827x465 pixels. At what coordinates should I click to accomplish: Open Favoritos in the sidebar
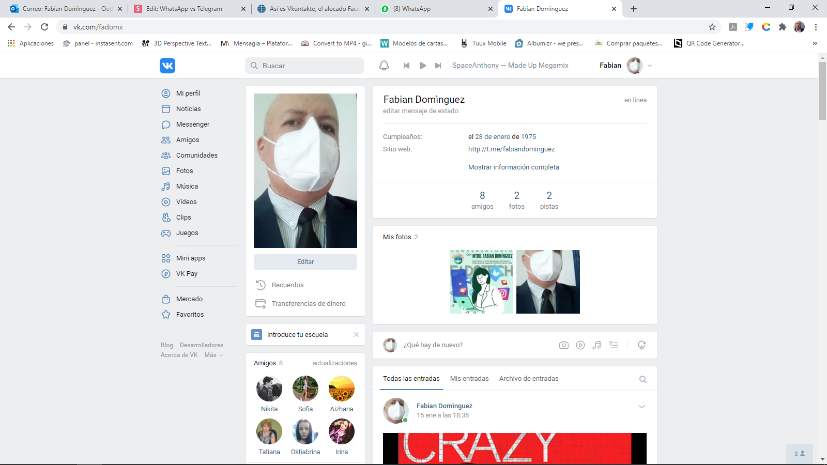[190, 315]
